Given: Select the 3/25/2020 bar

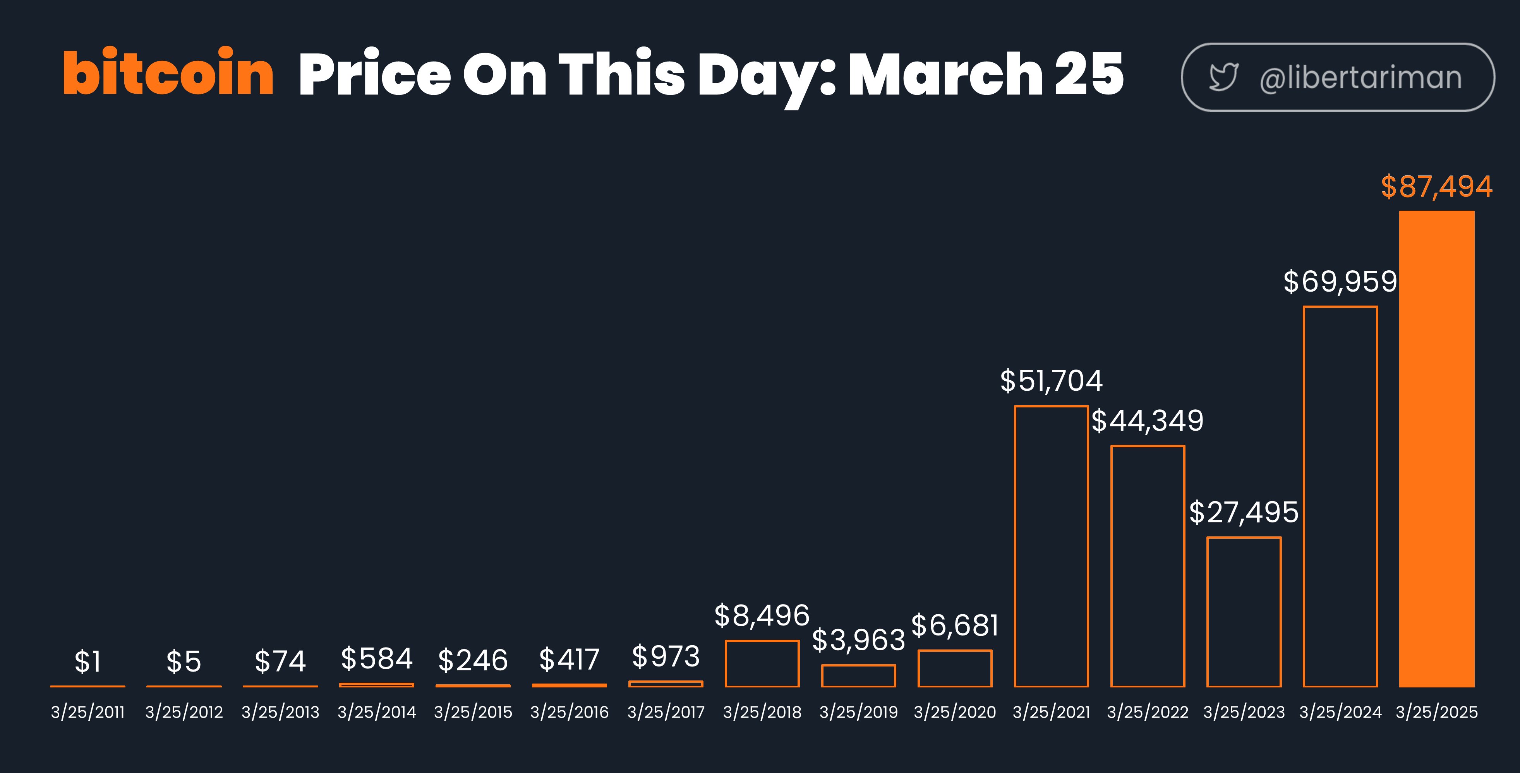Looking at the screenshot, I should click(955, 668).
